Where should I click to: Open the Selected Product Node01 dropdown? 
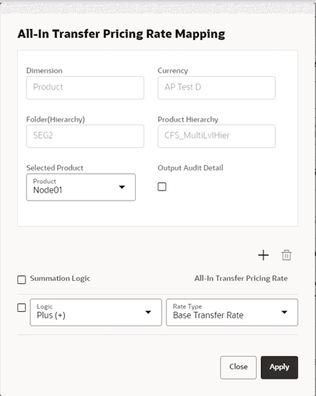pyautogui.click(x=80, y=187)
